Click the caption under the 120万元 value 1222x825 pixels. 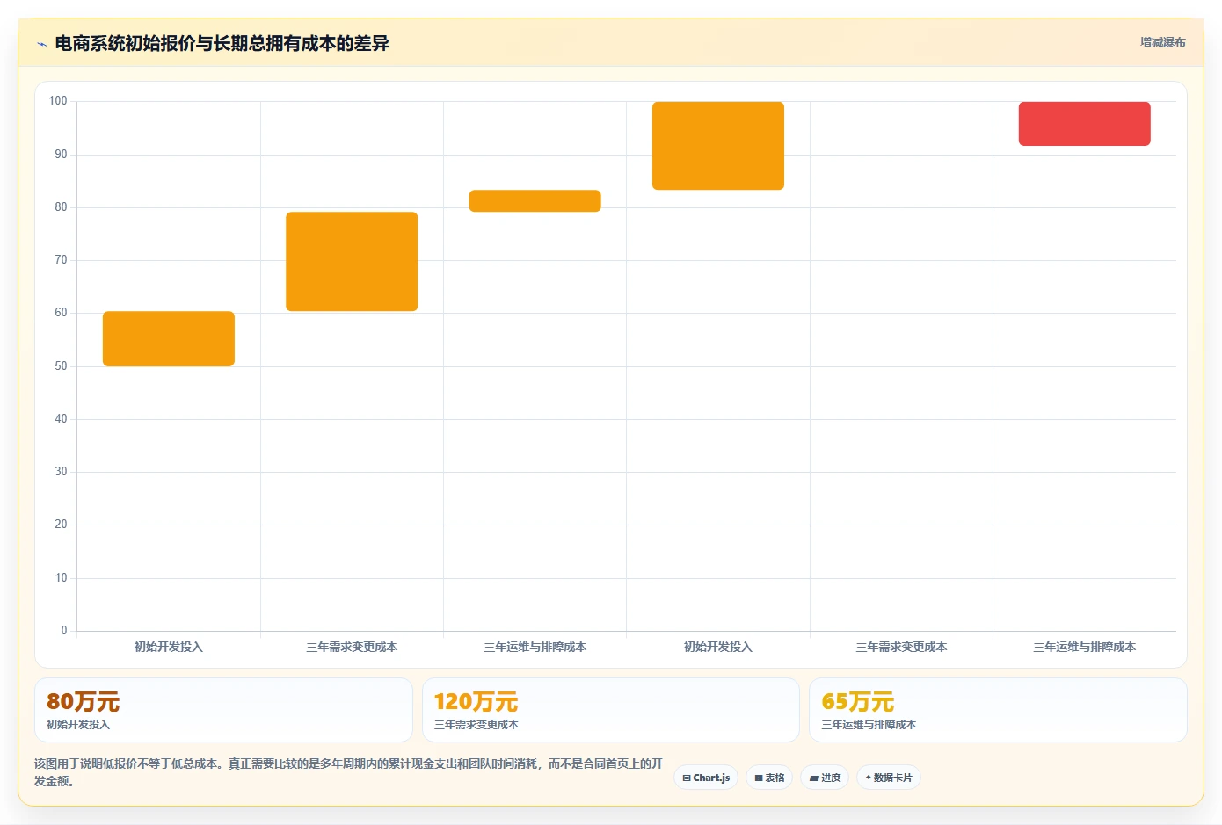pos(476,725)
